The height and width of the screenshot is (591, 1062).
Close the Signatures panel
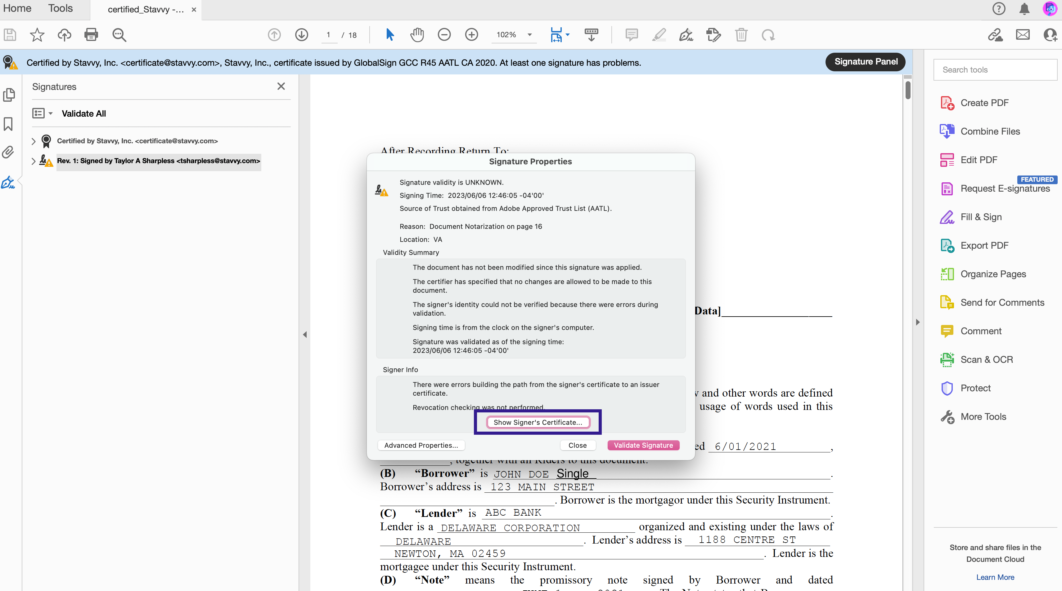click(281, 86)
